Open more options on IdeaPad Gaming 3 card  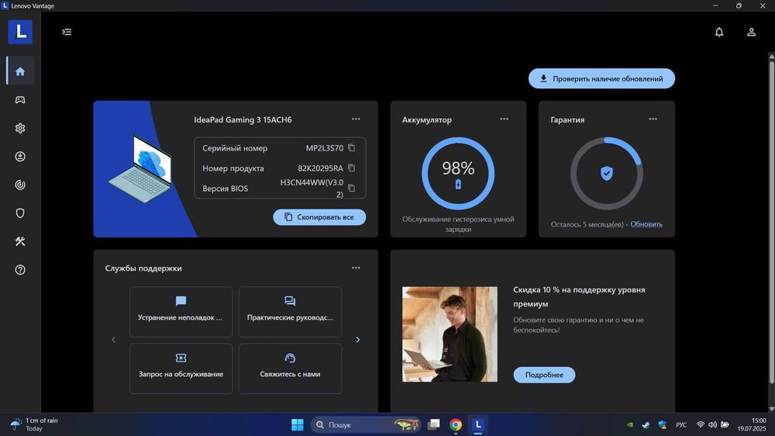point(356,119)
